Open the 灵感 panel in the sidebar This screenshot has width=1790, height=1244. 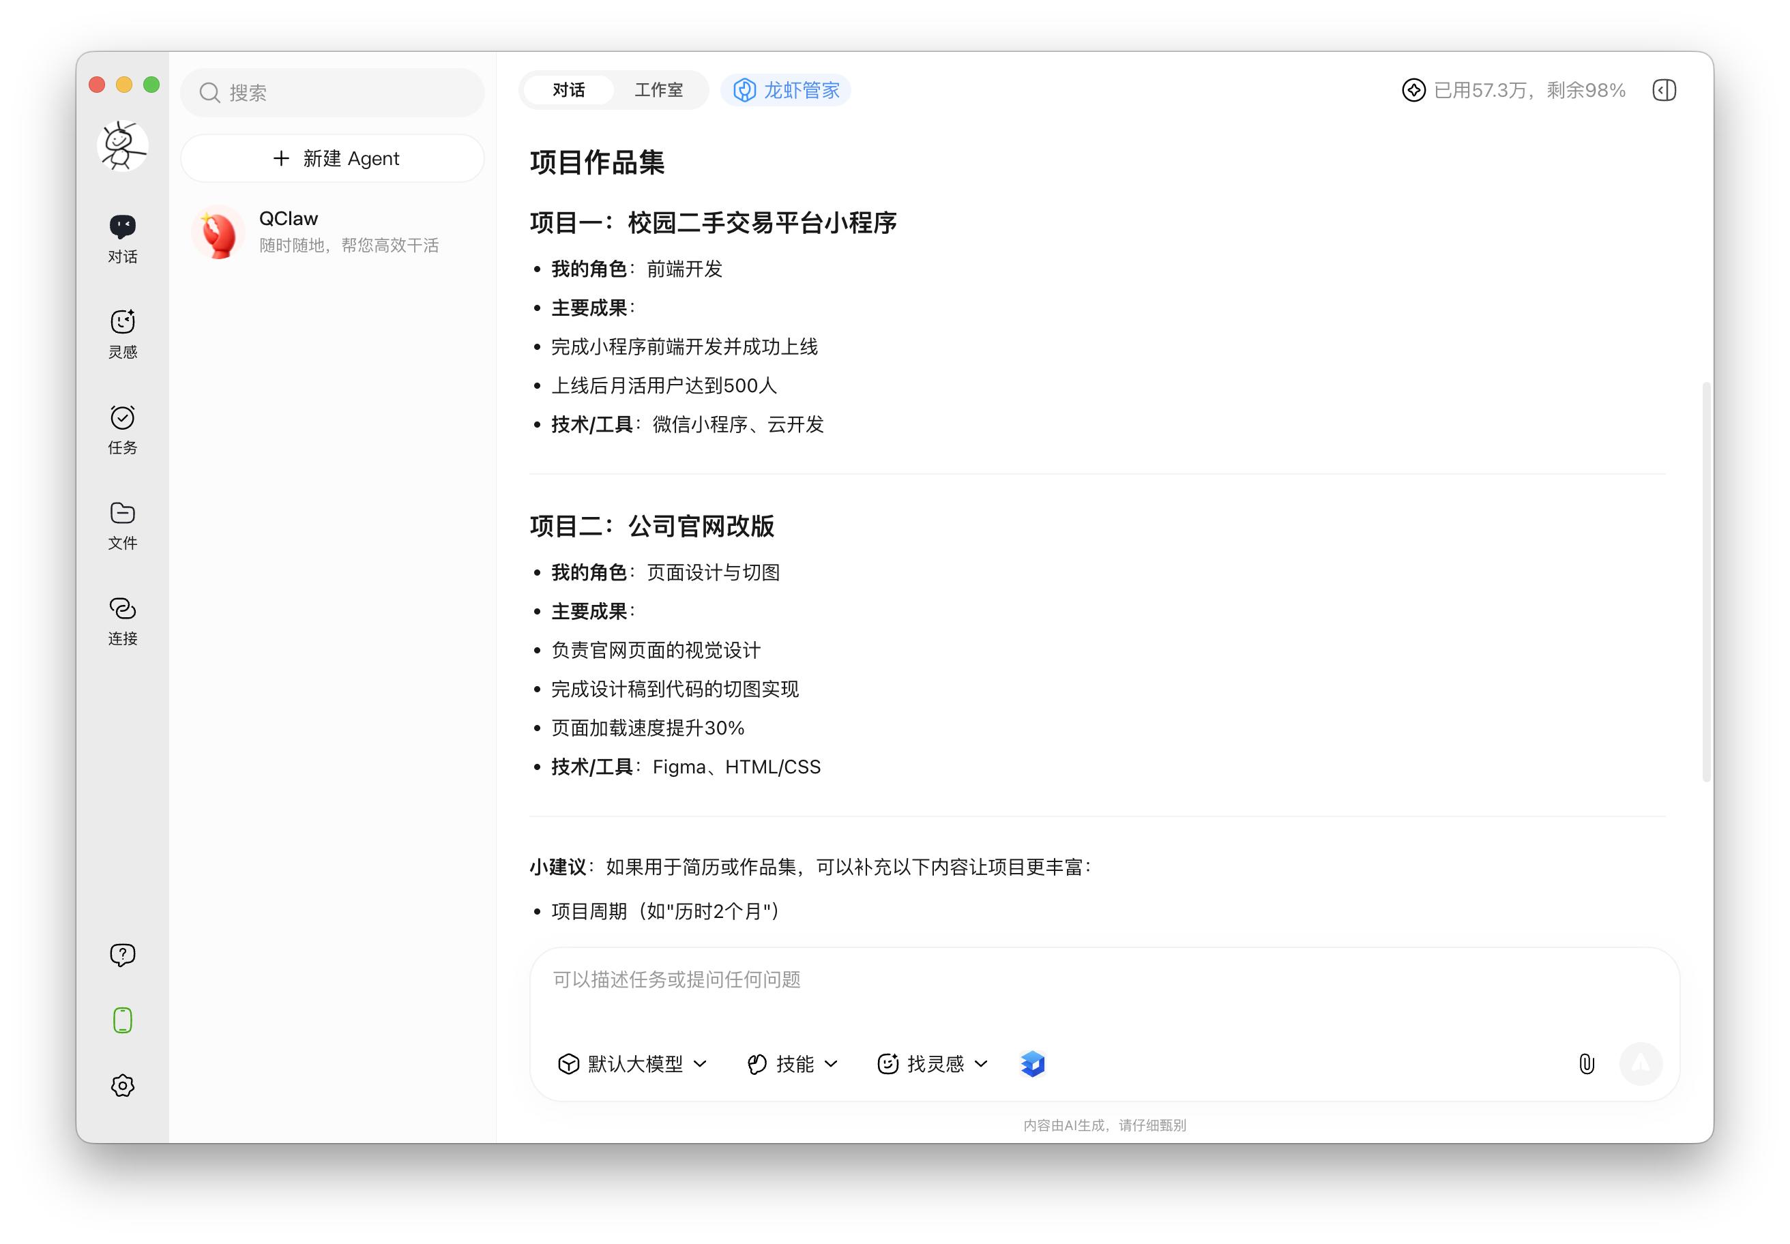tap(122, 334)
